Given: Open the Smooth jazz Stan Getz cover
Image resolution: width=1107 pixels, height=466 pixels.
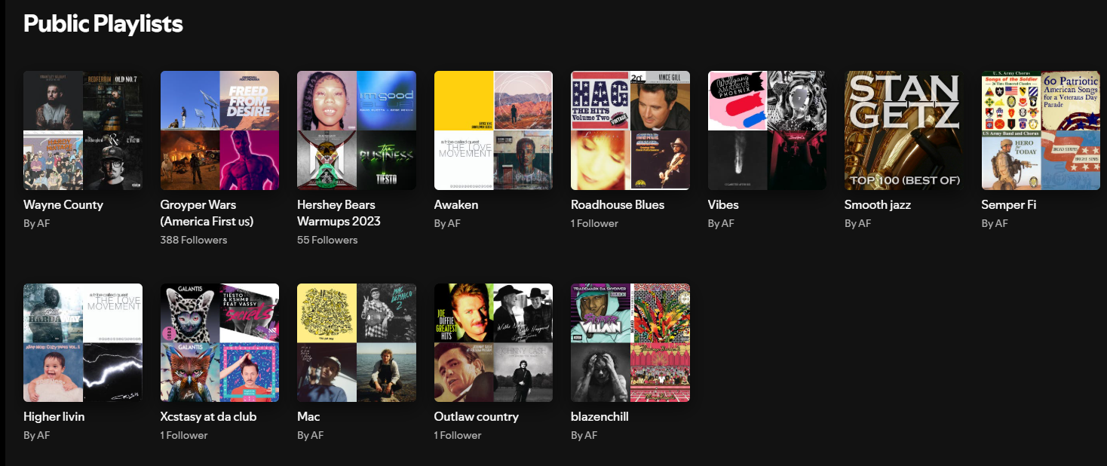Looking at the screenshot, I should (x=904, y=130).
